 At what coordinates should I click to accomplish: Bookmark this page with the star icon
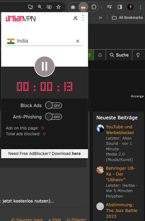58,7
